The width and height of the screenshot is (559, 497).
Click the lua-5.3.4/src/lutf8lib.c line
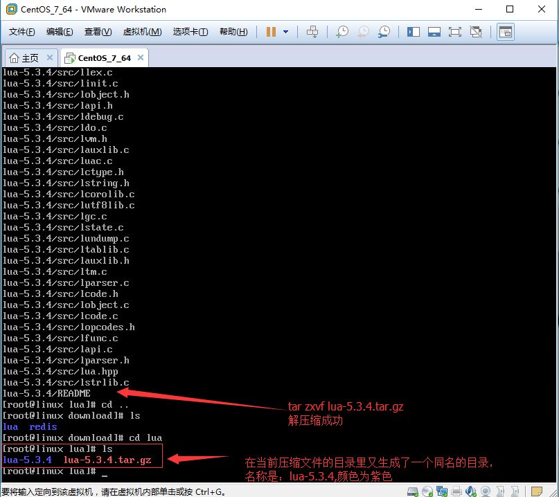(69, 205)
